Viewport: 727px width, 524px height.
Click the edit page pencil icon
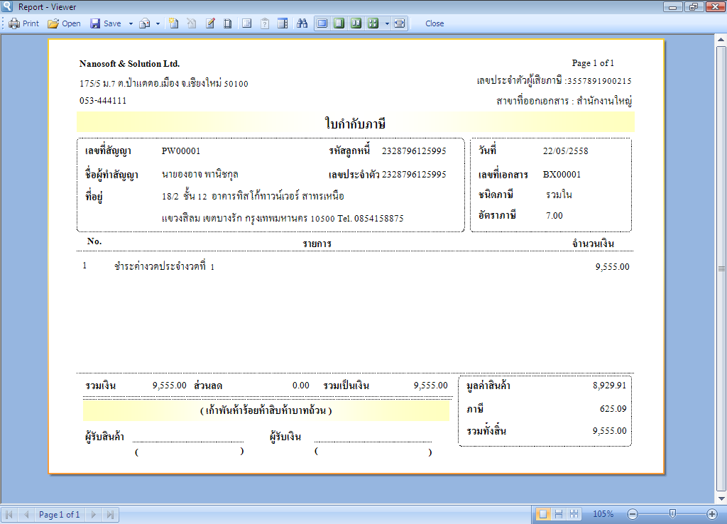[210, 23]
